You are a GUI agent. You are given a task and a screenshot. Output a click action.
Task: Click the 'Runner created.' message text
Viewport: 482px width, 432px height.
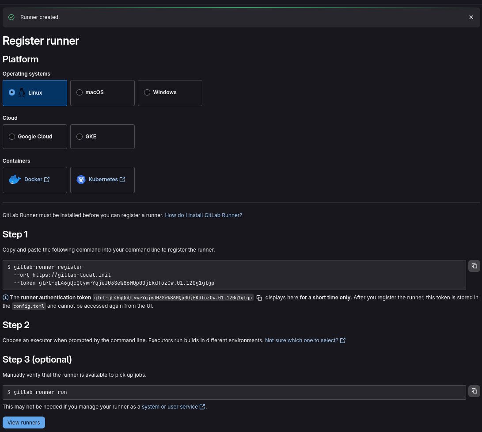40,17
